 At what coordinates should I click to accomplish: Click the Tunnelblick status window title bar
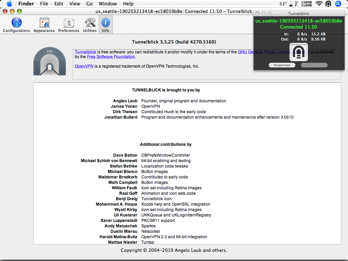298,14
